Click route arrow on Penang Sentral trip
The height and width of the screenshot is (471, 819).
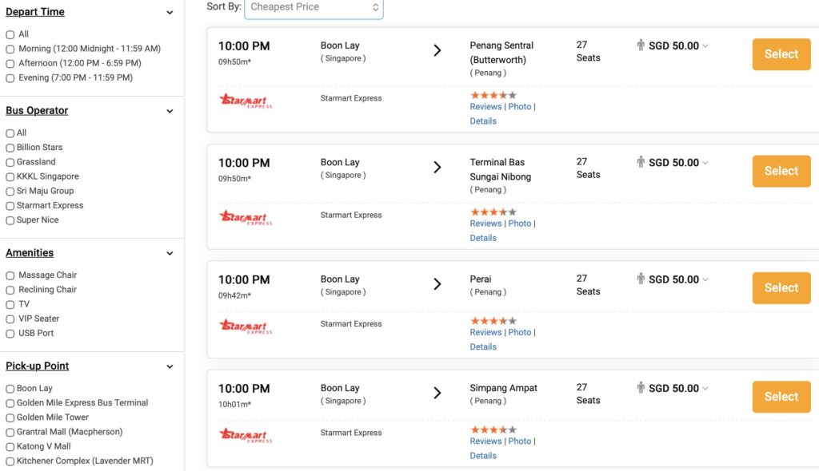[x=437, y=51]
